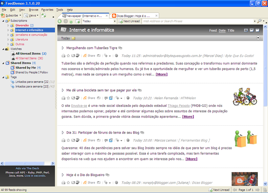This screenshot has width=268, height=193.
Task: Click the [More] link of Tubarões Tigre article
Action: click(162, 74)
